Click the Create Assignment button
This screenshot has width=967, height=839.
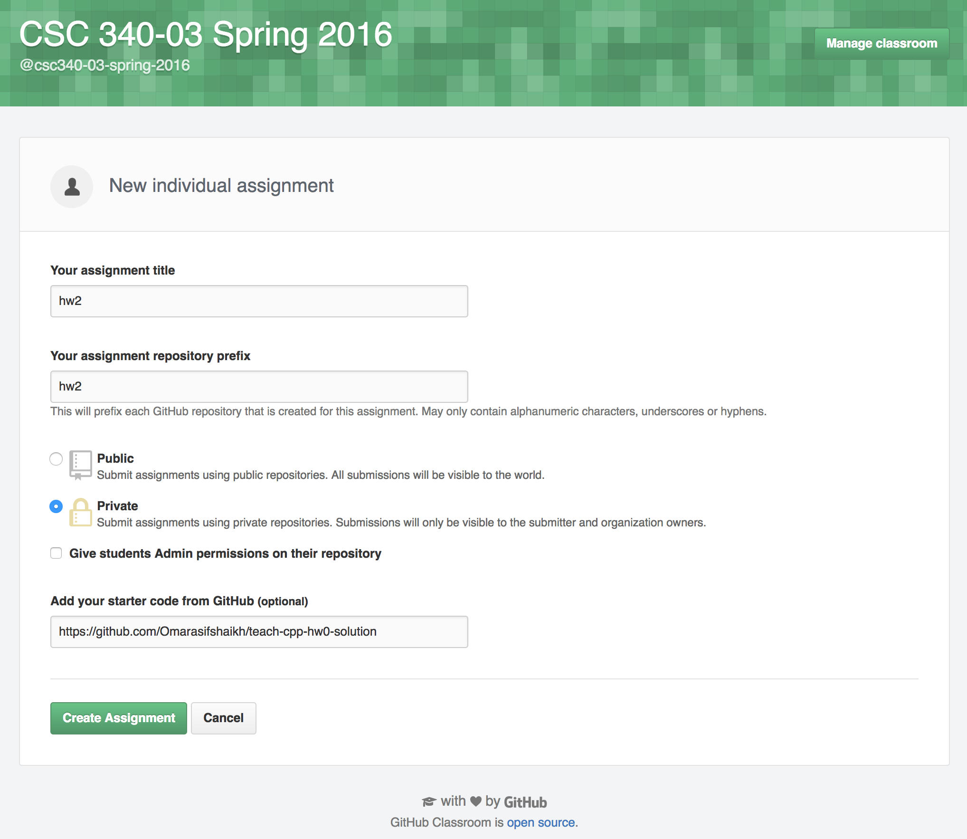[119, 718]
